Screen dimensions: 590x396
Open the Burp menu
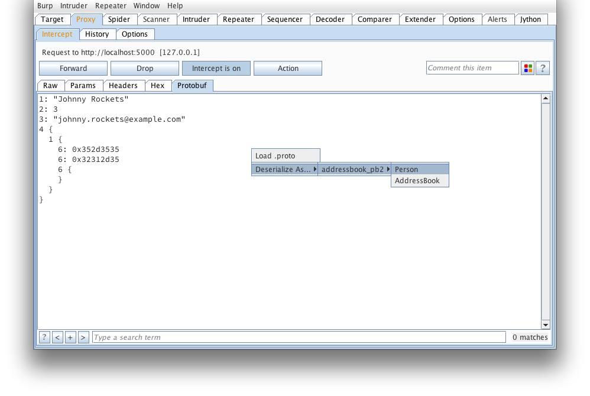[45, 6]
